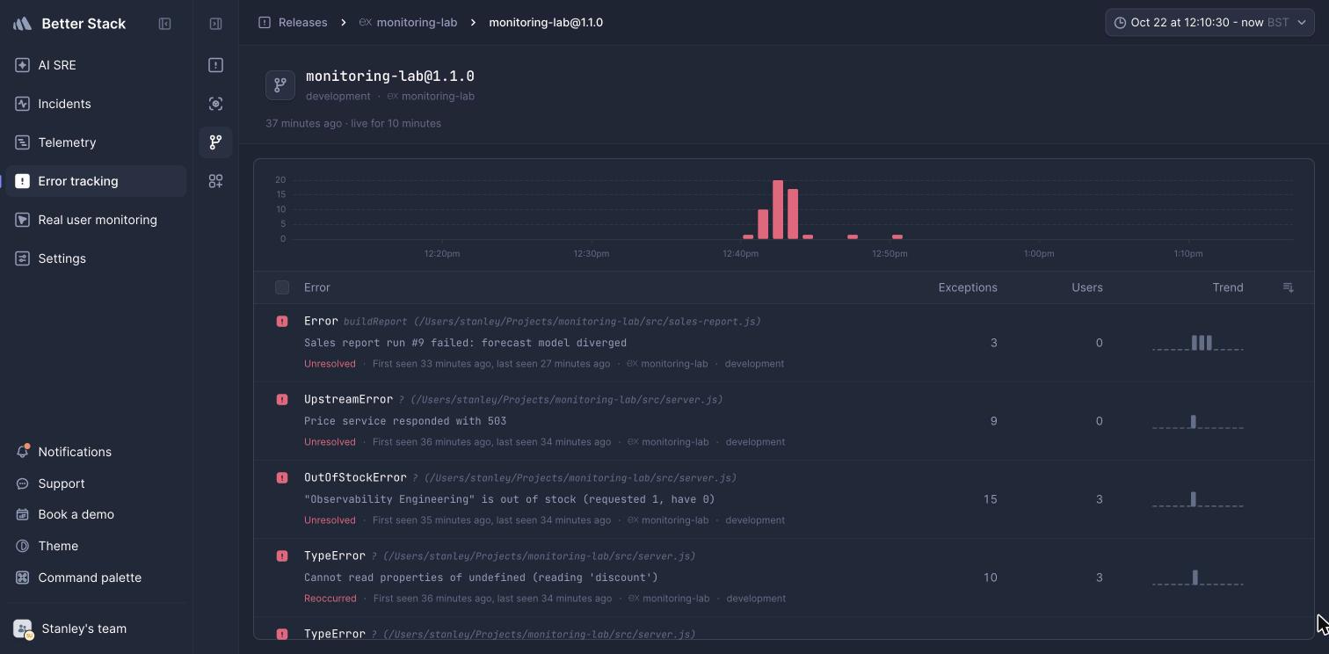Open the Cannot read properties of undefined error
Image resolution: width=1329 pixels, height=654 pixels.
pos(481,578)
